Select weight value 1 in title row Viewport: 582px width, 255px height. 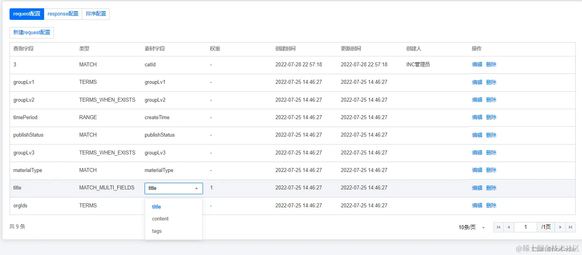[211, 187]
